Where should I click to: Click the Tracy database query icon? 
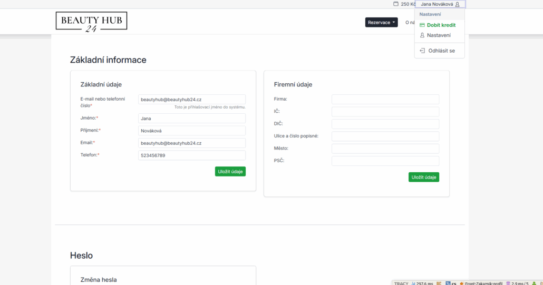509,283
